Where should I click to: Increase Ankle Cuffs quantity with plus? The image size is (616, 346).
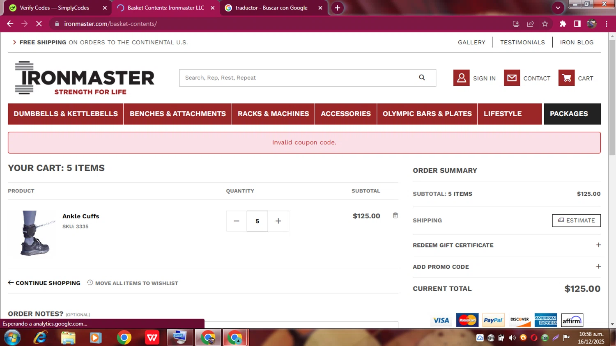[278, 221]
